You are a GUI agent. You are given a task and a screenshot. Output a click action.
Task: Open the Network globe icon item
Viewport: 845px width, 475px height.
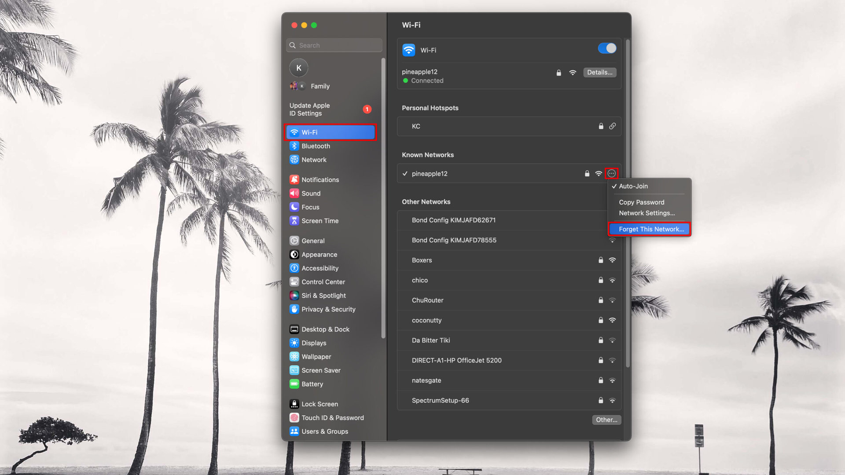[294, 160]
